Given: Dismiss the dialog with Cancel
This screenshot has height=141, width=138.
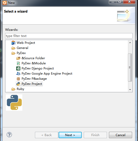Looking at the screenshot, I should (x=121, y=135).
